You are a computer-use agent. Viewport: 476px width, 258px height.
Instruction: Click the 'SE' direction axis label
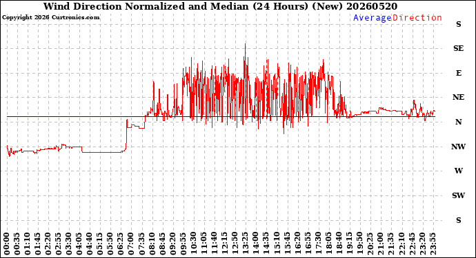coord(458,48)
